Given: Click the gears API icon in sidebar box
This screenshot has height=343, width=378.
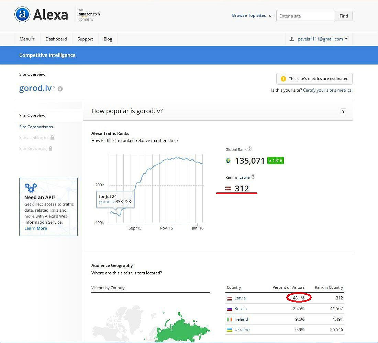Looking at the screenshot, I should click(x=31, y=188).
